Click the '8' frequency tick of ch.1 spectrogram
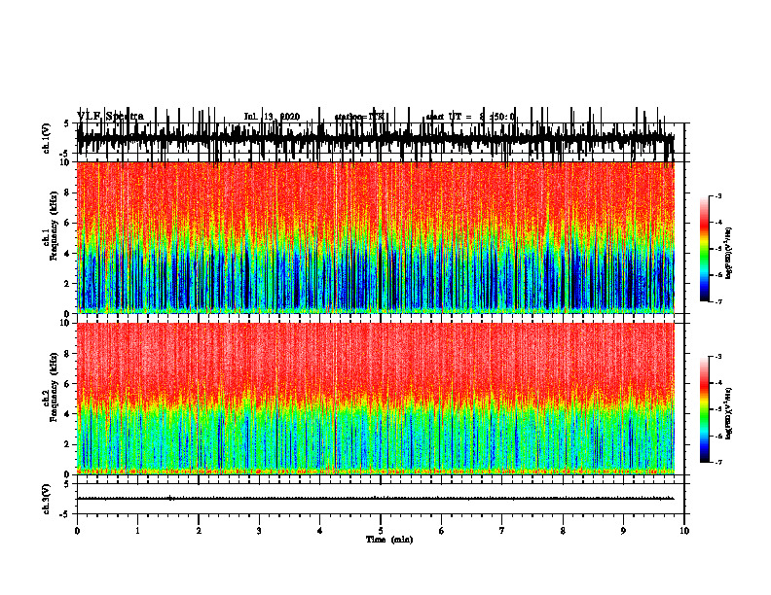 (x=66, y=192)
